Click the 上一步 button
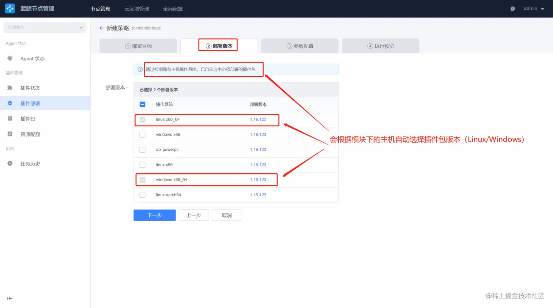 (x=194, y=215)
